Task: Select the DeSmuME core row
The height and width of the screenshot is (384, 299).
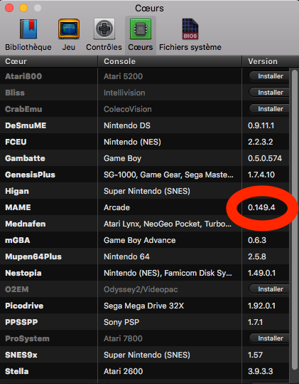Action: (144, 125)
